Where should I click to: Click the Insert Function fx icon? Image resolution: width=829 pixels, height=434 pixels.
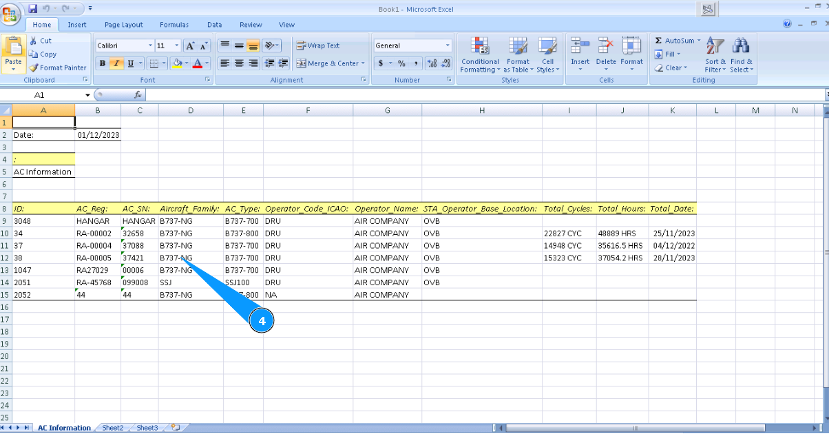click(x=138, y=95)
